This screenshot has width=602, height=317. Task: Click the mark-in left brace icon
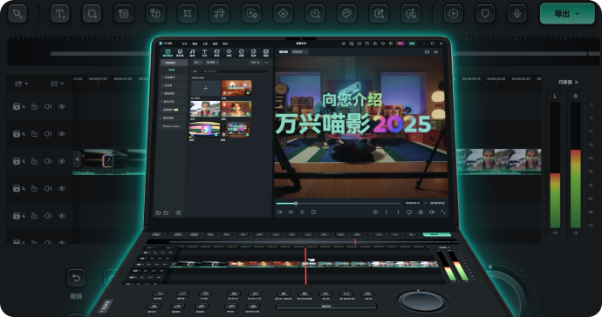[387, 212]
